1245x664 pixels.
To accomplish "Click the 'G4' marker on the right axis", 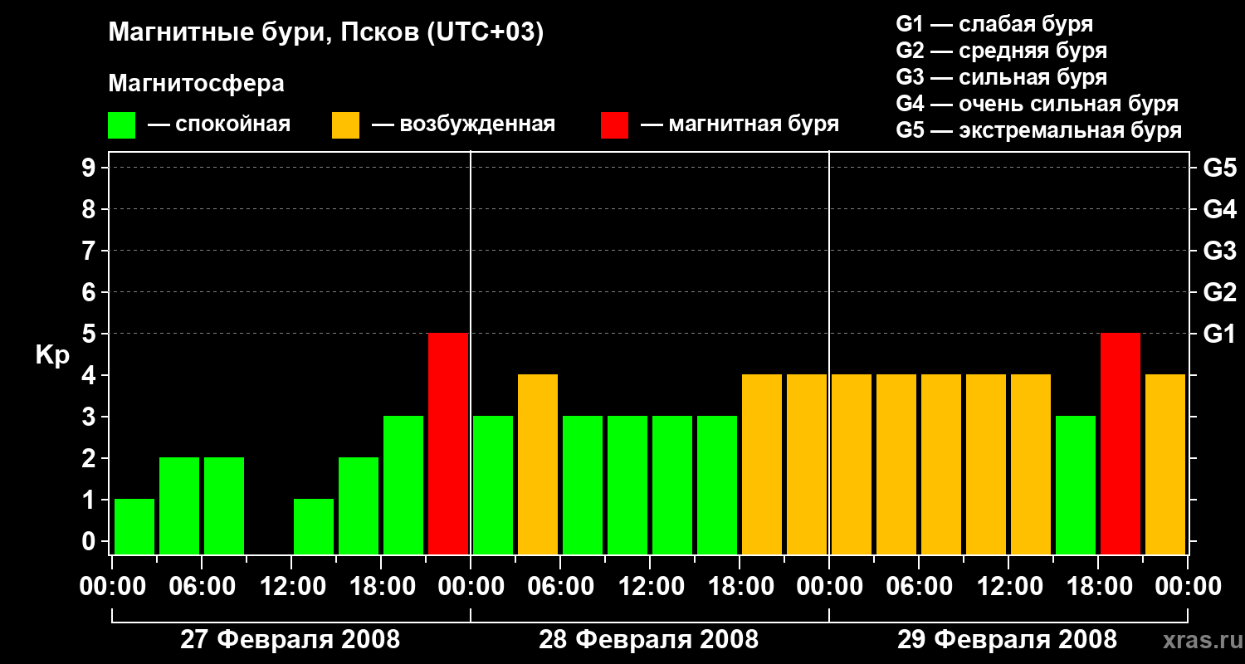I will pyautogui.click(x=1219, y=209).
